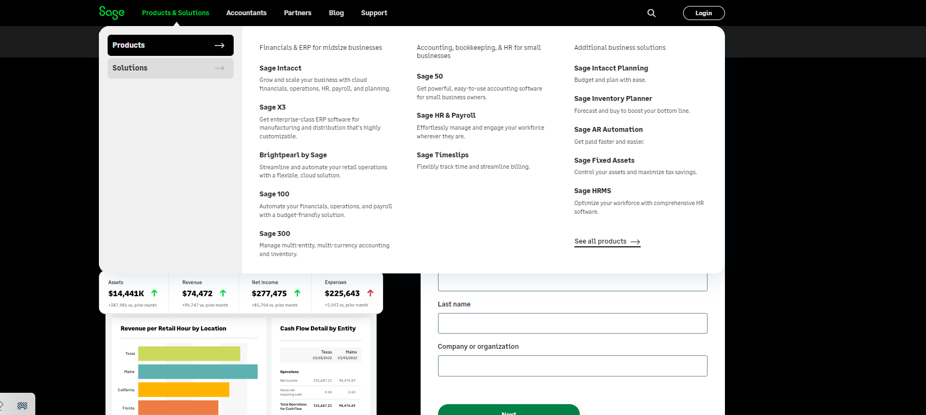Open Sage Intacct Planning link
This screenshot has height=415, width=926.
[x=611, y=68]
